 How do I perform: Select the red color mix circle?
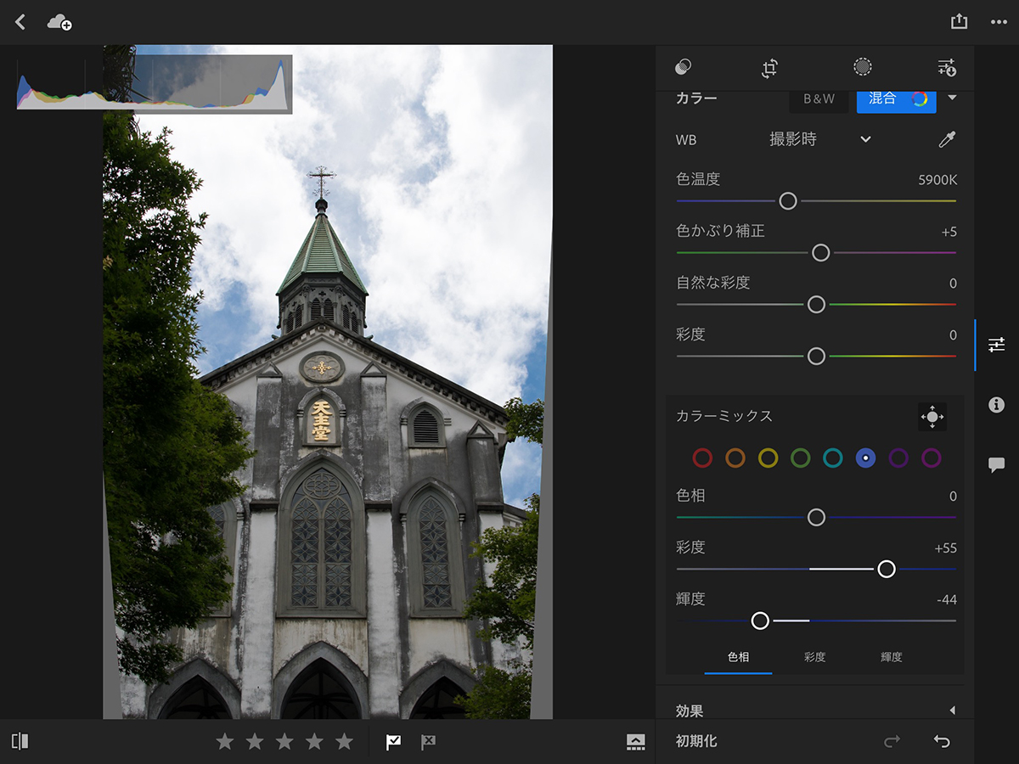702,458
